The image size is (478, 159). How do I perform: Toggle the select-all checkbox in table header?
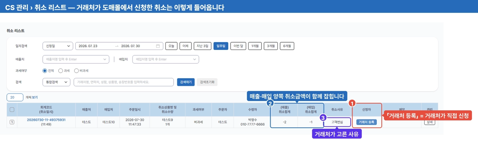click(x=12, y=110)
